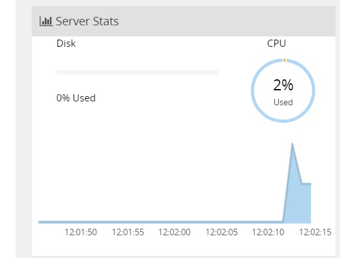This screenshot has height=258, width=340.
Task: Click the gray Server Stats header bar
Action: click(184, 21)
